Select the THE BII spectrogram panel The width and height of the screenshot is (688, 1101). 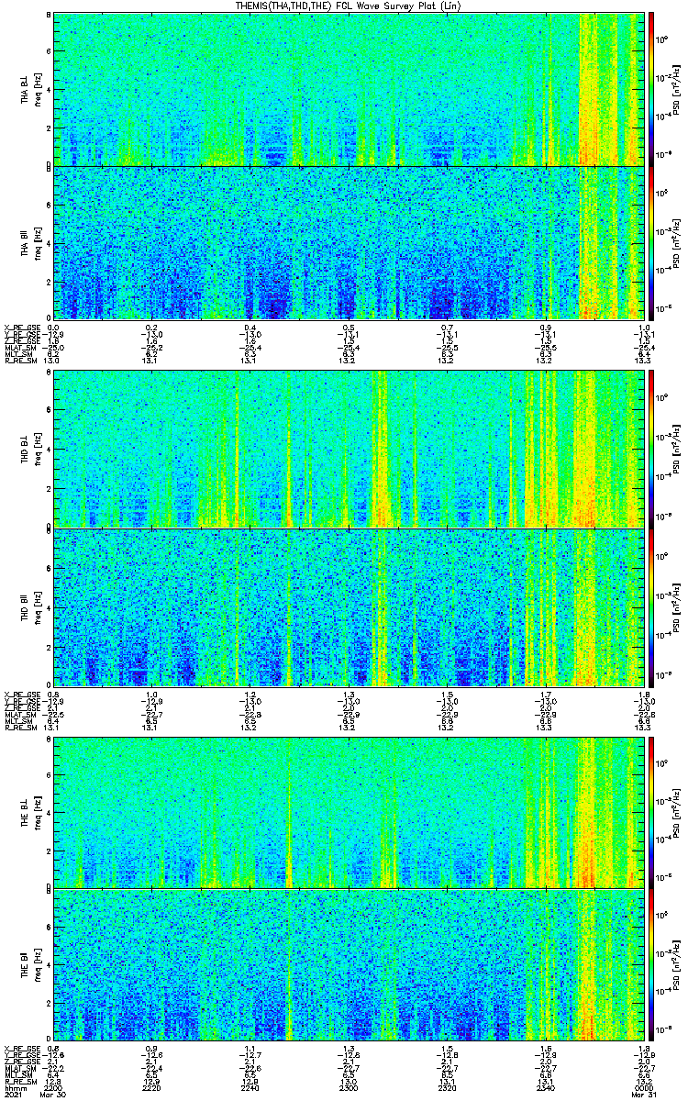click(x=349, y=965)
